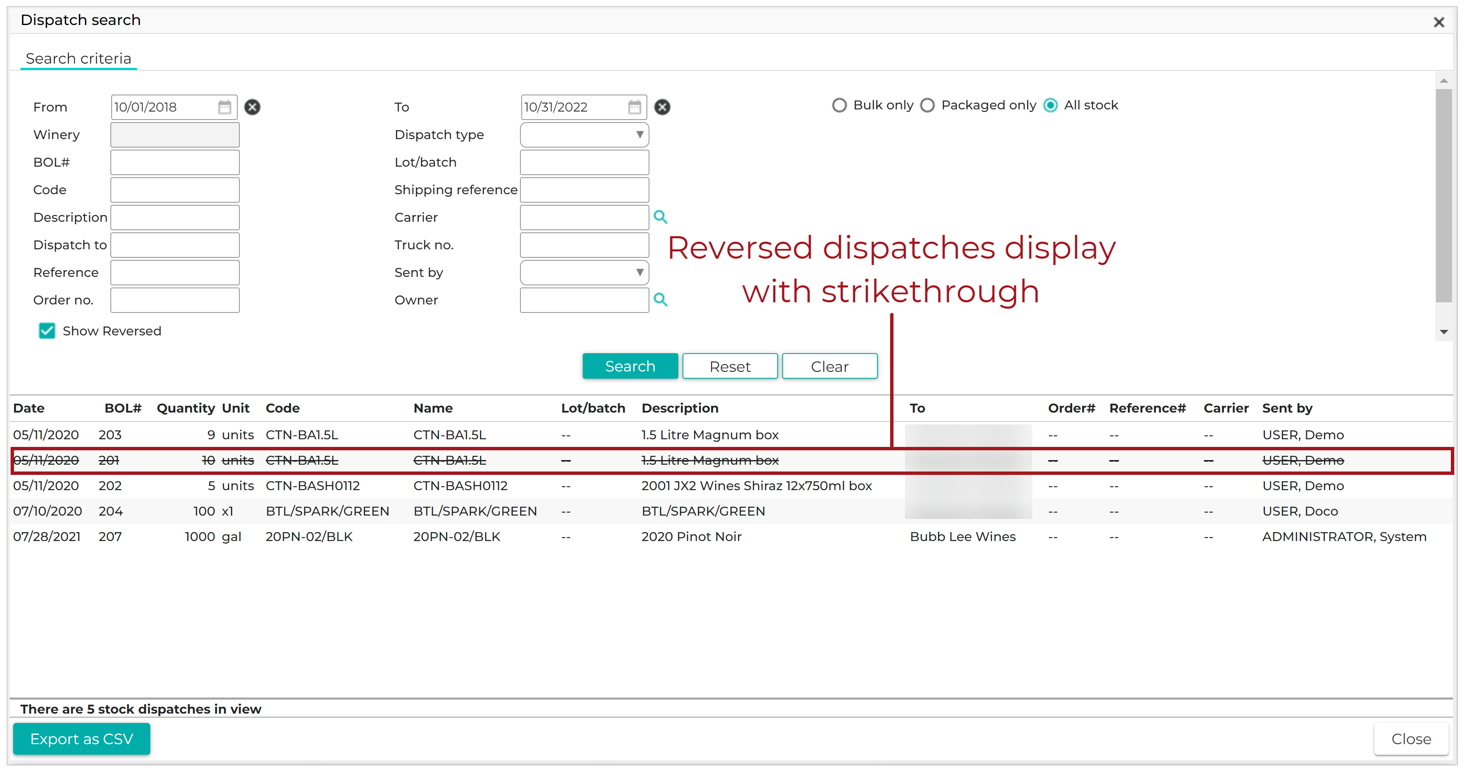The image size is (1464, 770).
Task: Sort results by BOL# column header
Action: point(123,408)
